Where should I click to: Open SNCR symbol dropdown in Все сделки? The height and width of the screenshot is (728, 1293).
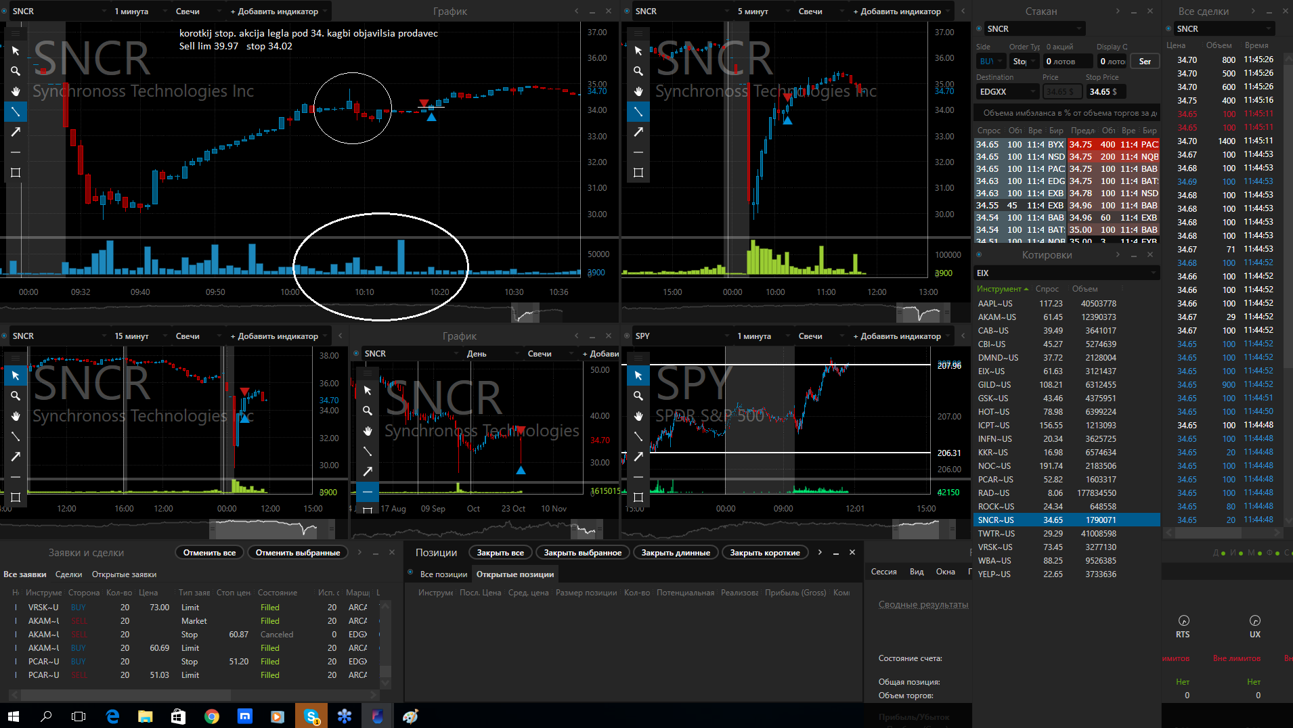(1224, 29)
